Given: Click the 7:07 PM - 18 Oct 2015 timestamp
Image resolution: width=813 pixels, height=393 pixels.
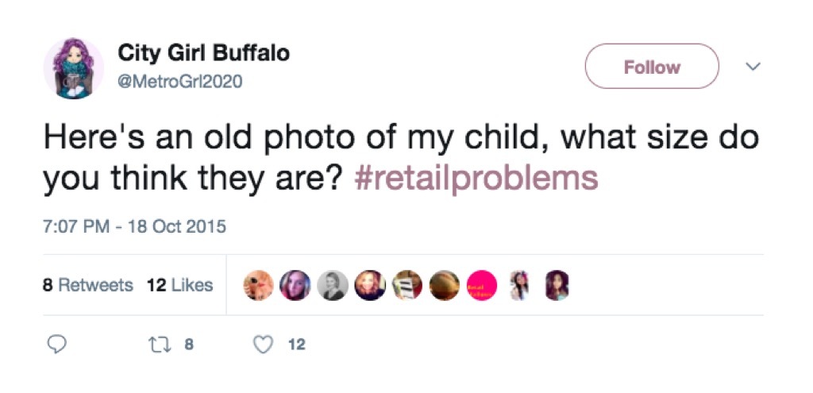Looking at the screenshot, I should (x=134, y=226).
